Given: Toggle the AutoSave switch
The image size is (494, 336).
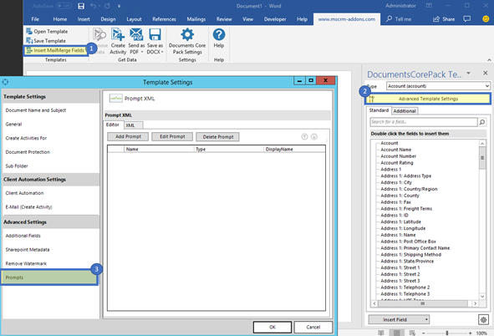Looking at the screenshot, I should point(64,6).
